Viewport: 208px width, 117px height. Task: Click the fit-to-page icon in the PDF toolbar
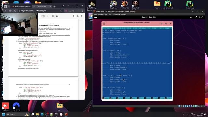[x=53, y=16]
